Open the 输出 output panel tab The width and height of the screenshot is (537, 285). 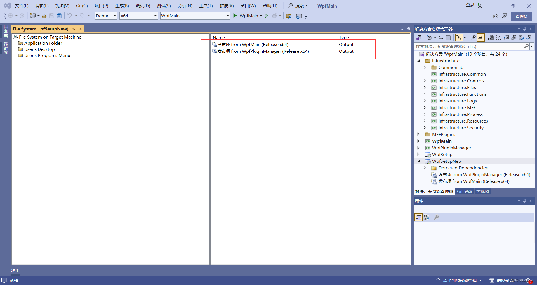pos(15,270)
